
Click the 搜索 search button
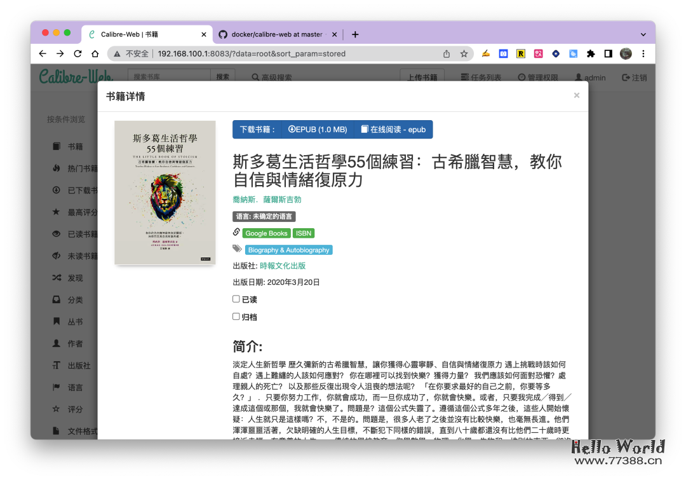[x=223, y=77]
